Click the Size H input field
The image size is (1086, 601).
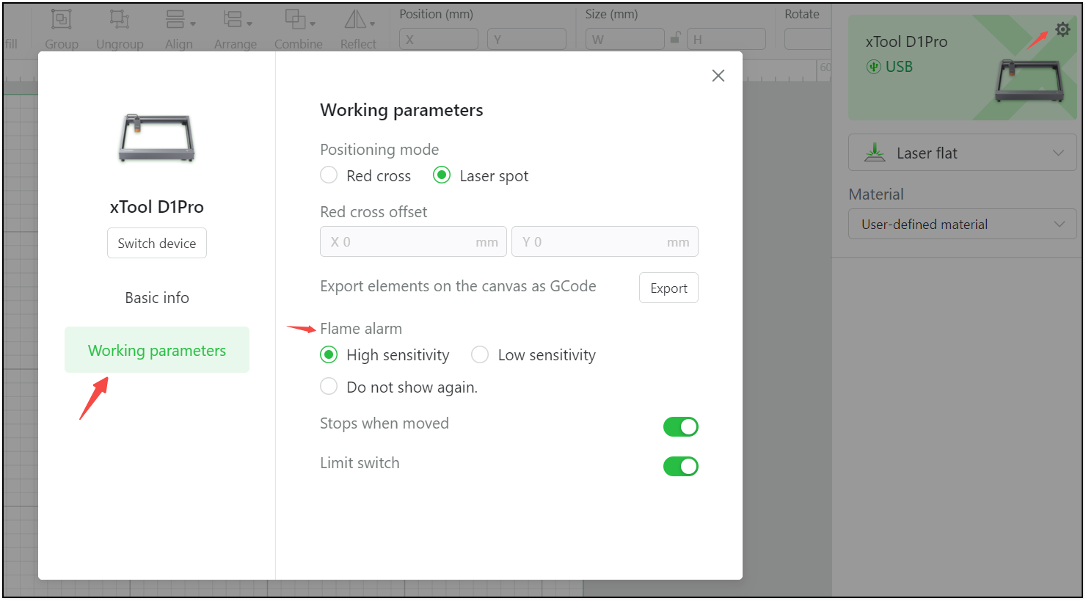tap(726, 39)
